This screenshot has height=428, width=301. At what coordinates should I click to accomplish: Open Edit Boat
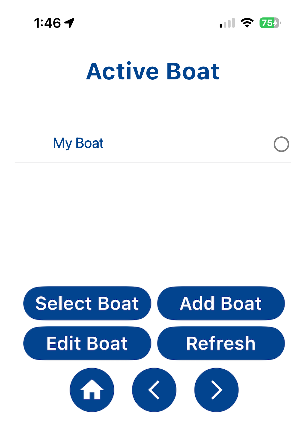coord(87,343)
